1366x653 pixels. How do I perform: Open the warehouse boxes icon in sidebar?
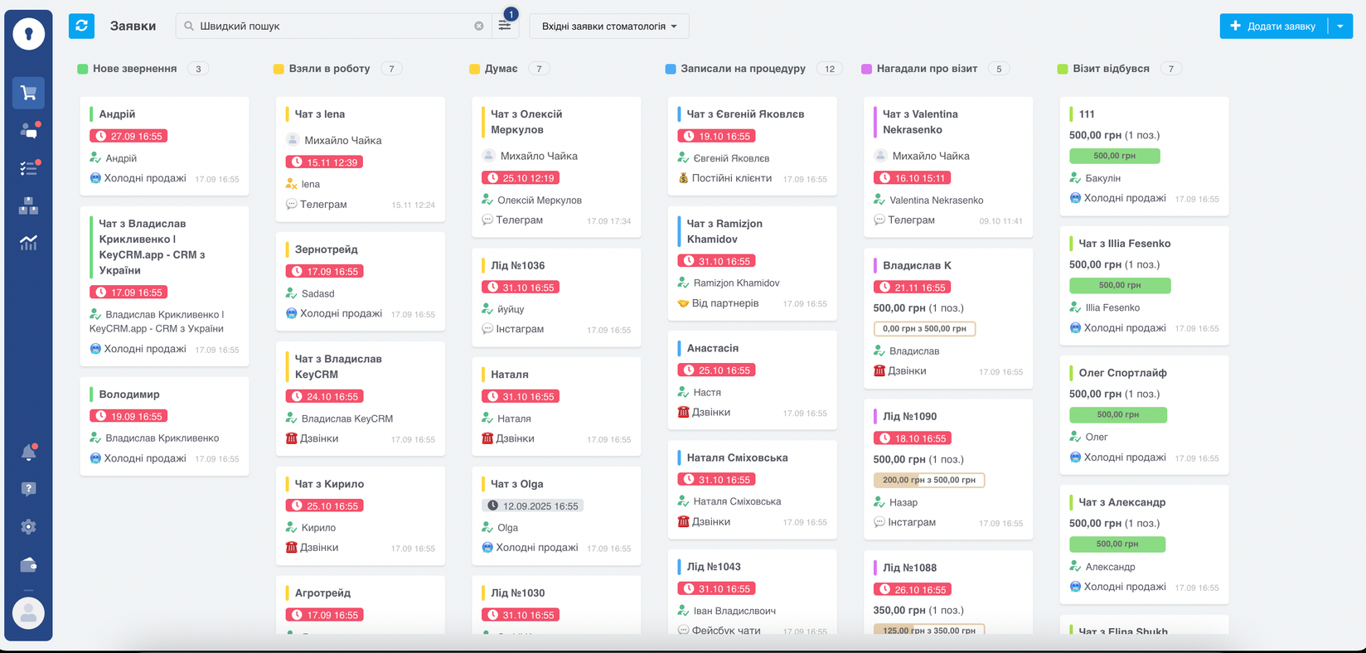click(x=28, y=206)
